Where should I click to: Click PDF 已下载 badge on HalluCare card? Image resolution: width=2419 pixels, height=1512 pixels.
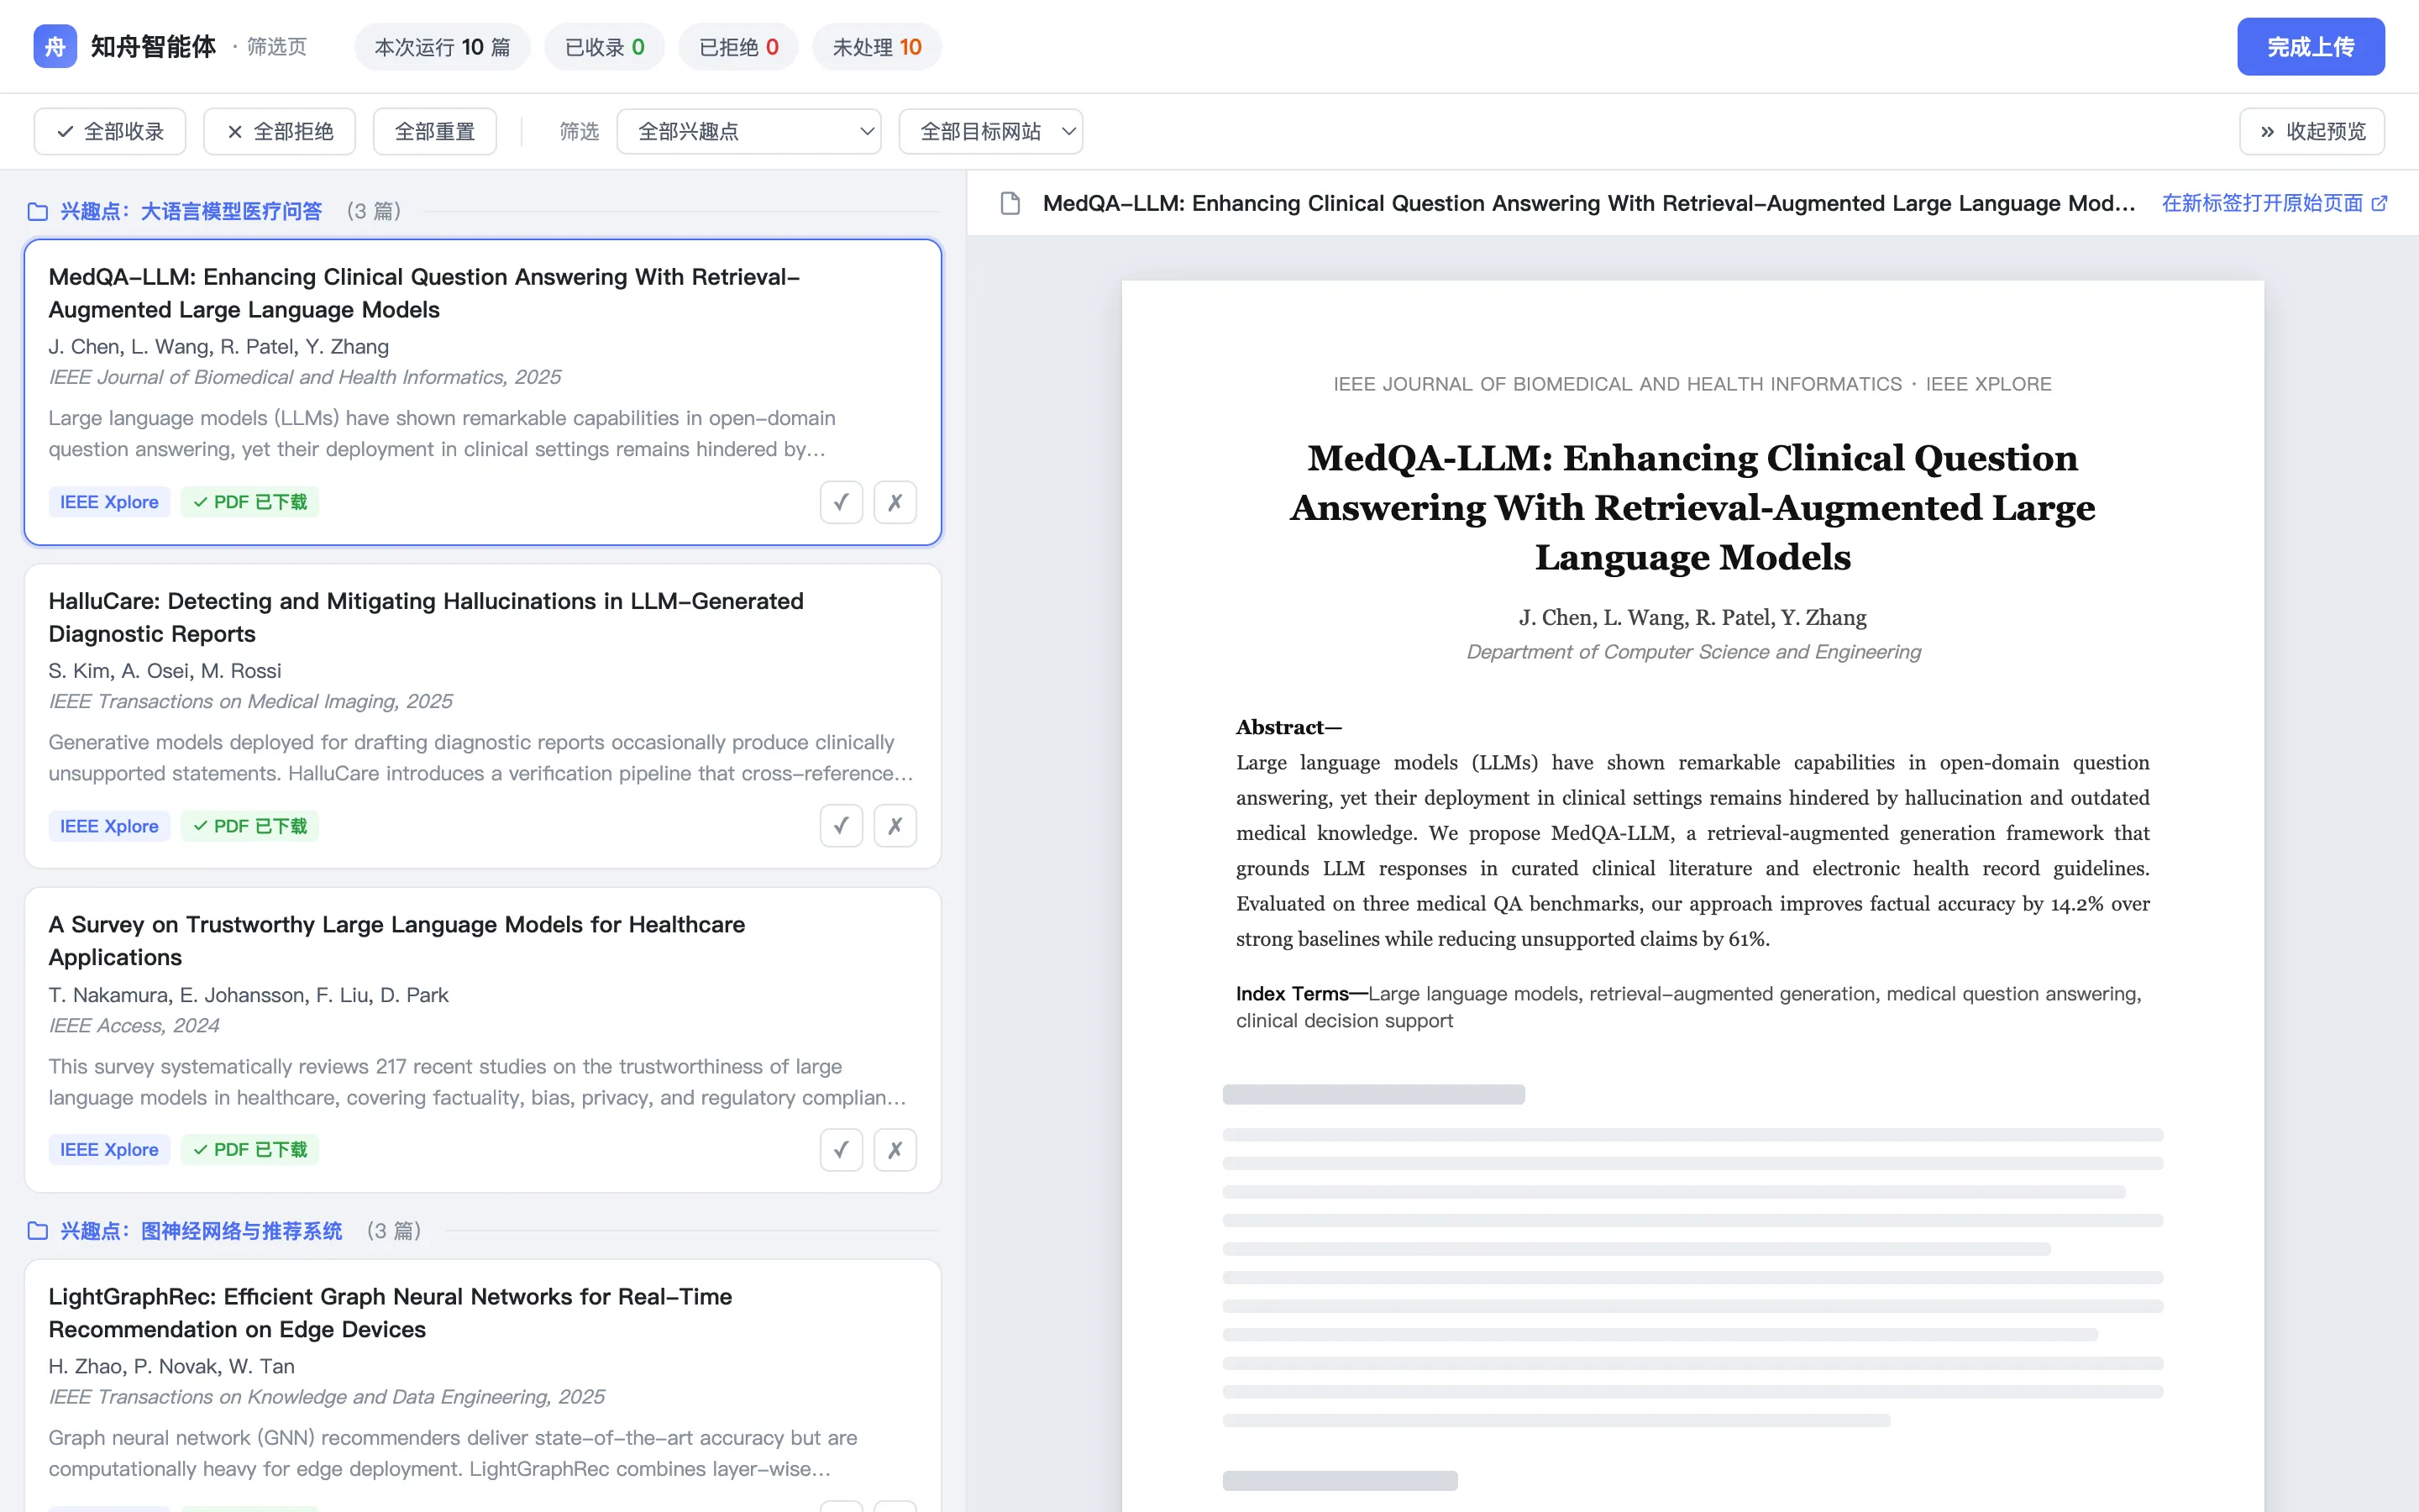click(250, 826)
